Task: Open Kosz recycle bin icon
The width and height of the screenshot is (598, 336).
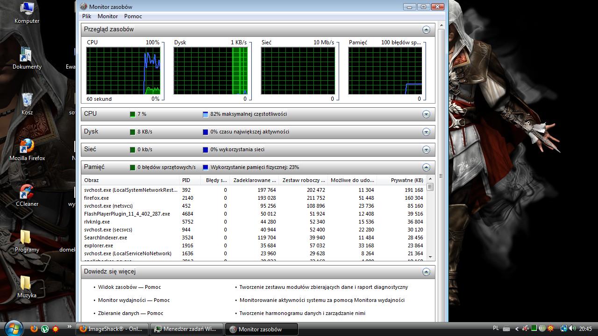Action: coord(27,104)
